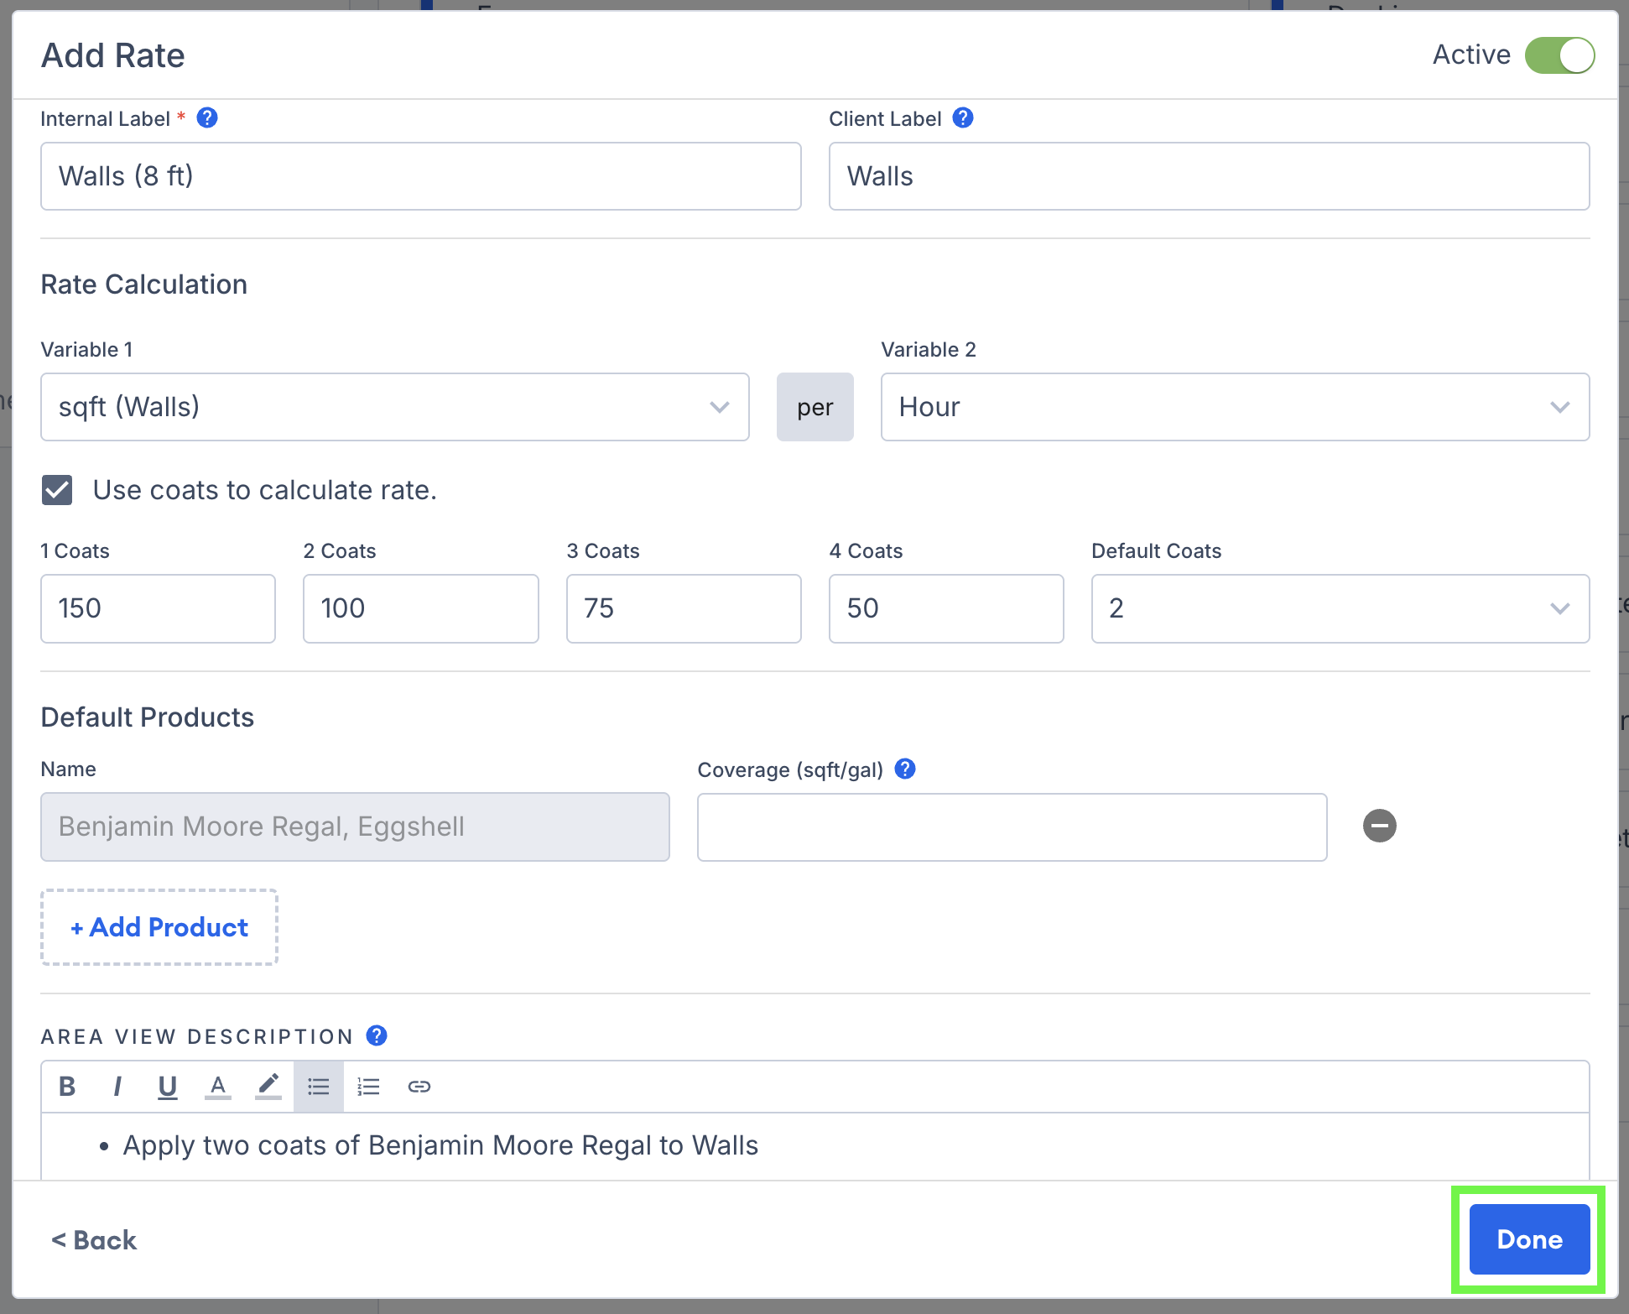Click the Benjamin Moore Regal name field
The image size is (1629, 1314).
356,826
